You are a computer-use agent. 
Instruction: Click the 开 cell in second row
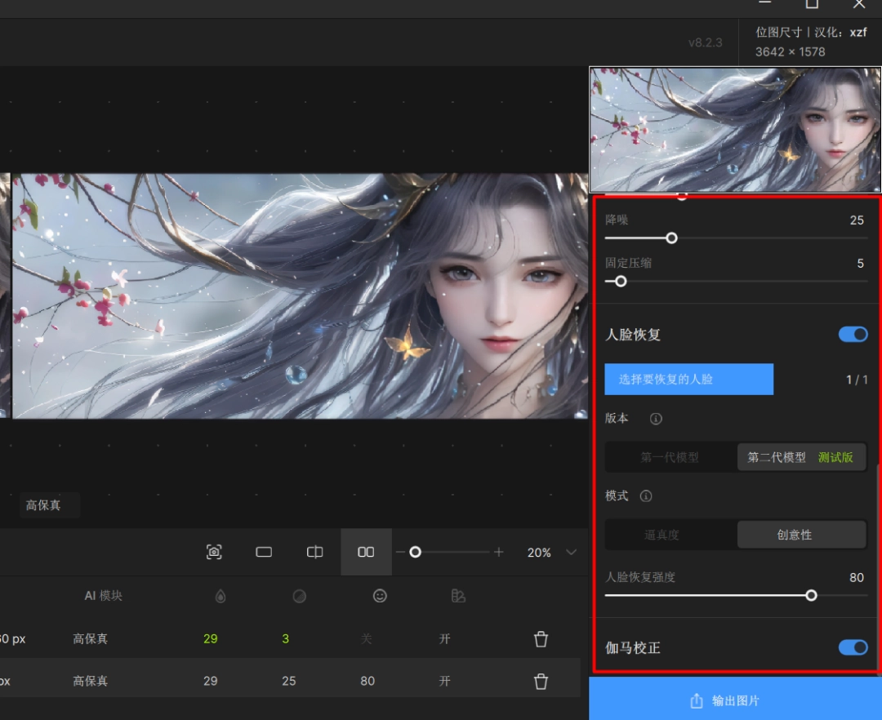pos(444,681)
